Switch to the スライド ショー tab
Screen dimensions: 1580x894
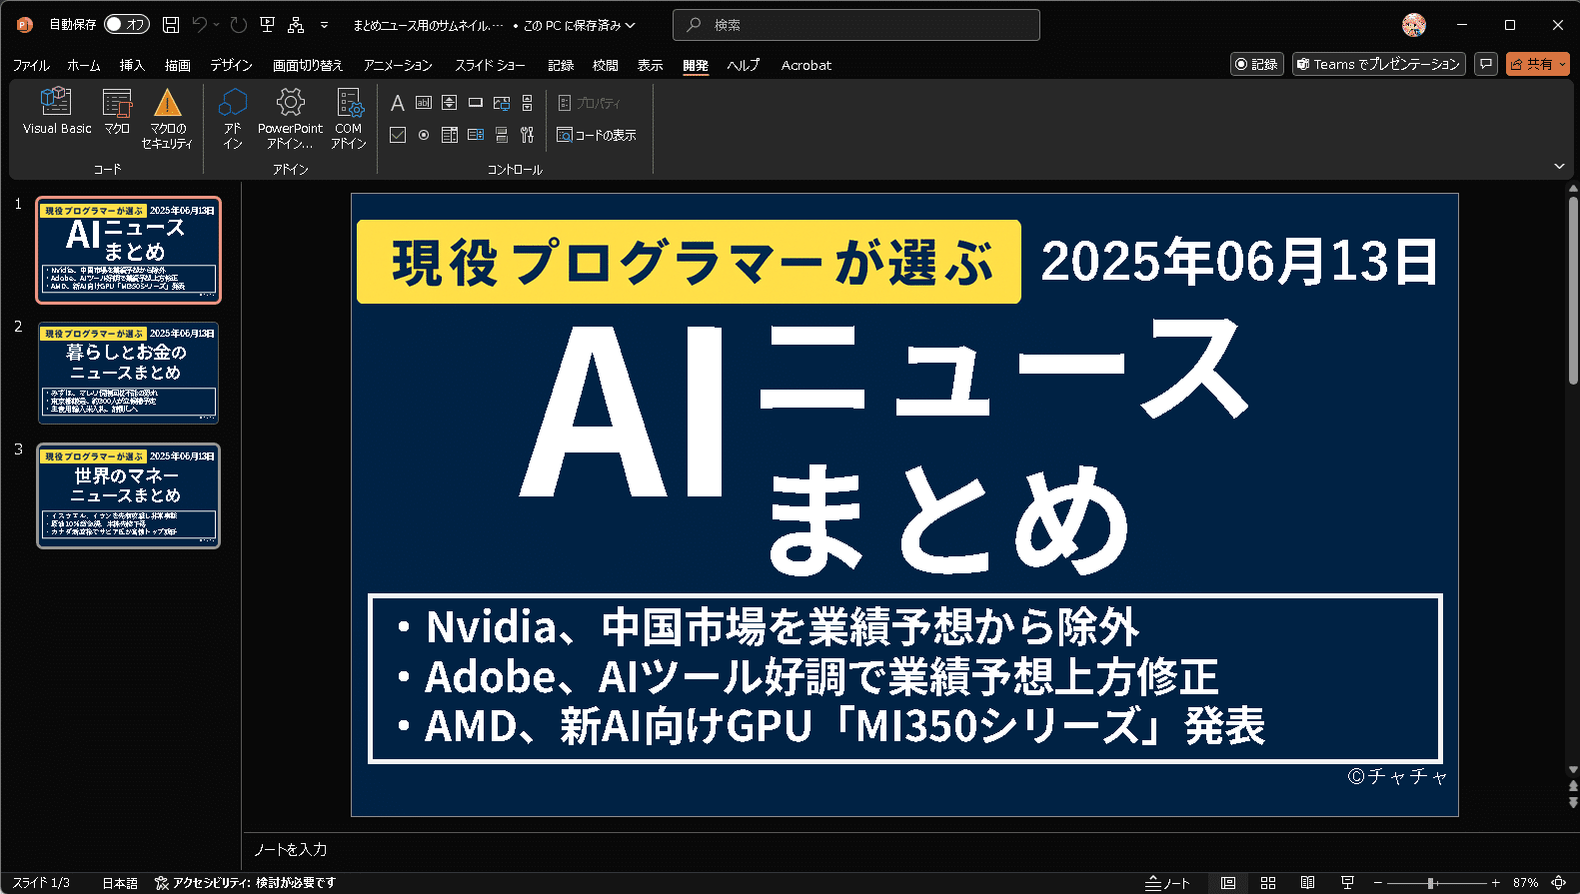pos(490,65)
